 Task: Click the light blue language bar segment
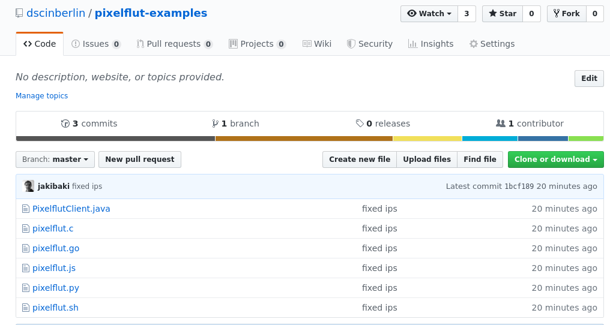490,139
